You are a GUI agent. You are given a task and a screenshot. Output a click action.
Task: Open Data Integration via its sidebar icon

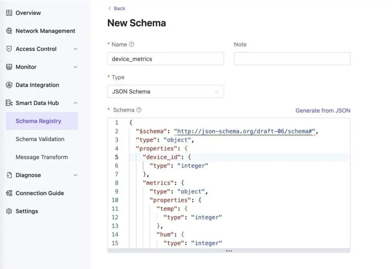coord(9,85)
